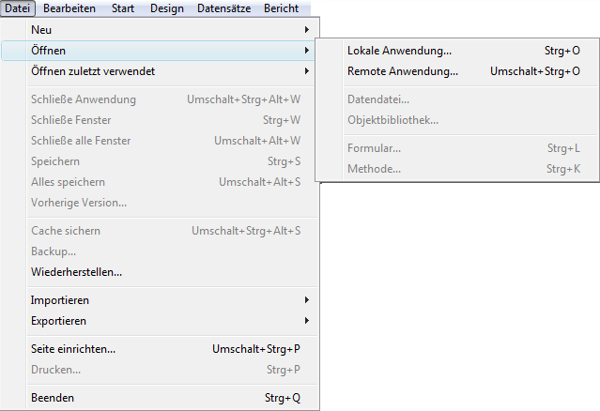Open the Design menu
600x411 pixels.
(165, 8)
